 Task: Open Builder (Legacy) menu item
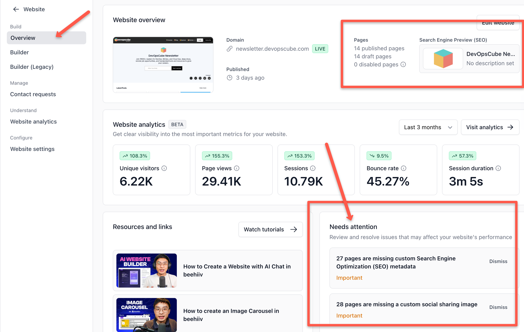(32, 67)
